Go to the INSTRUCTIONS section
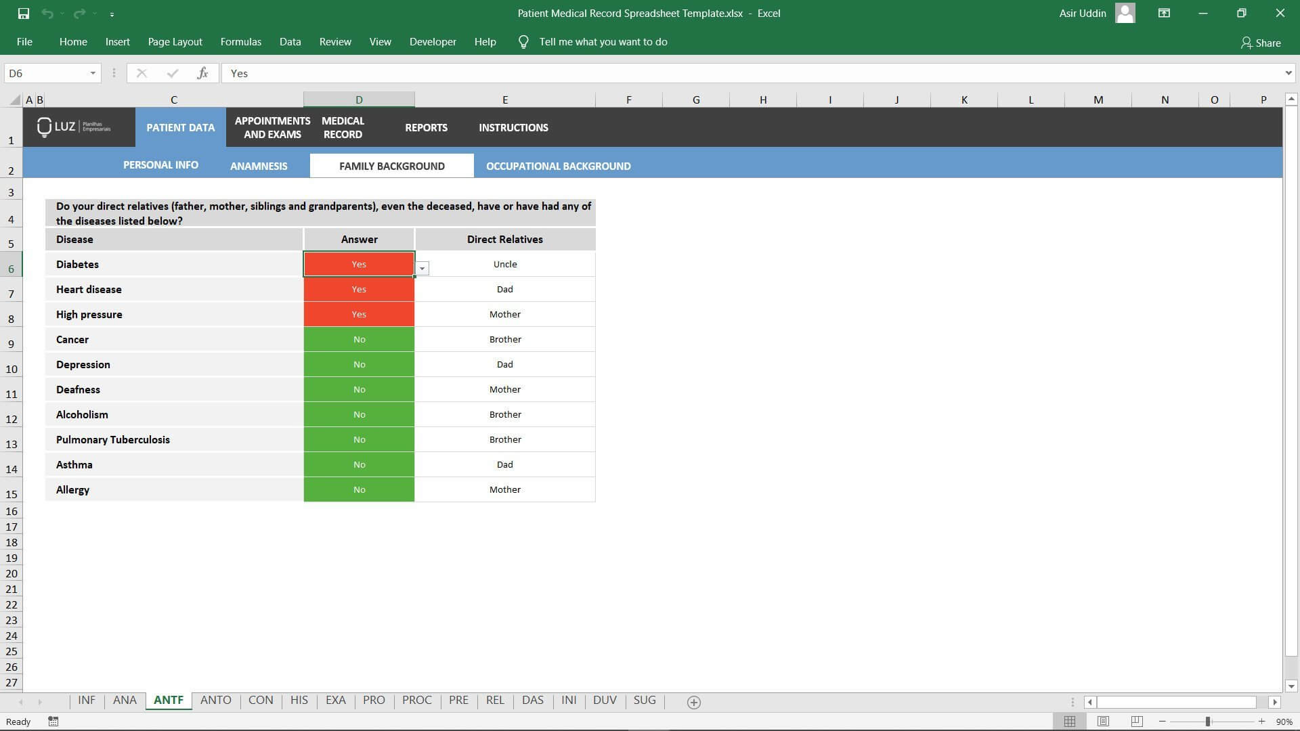The image size is (1300, 731). point(513,127)
